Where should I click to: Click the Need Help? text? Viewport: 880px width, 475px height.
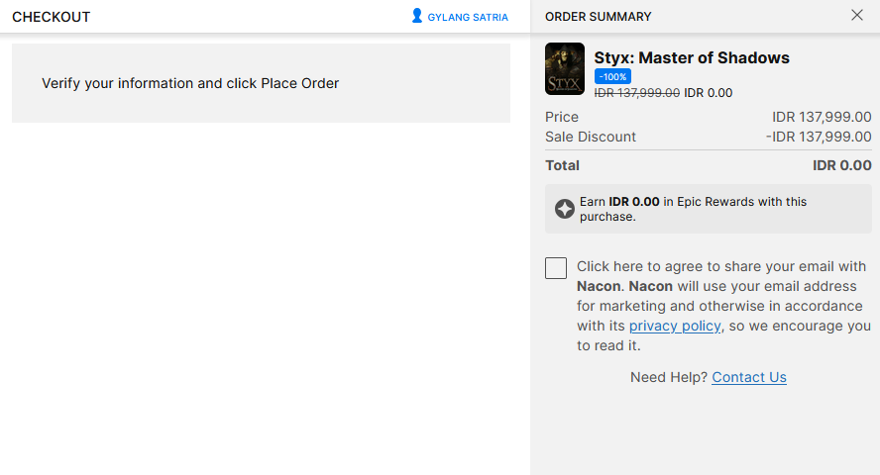pos(668,377)
